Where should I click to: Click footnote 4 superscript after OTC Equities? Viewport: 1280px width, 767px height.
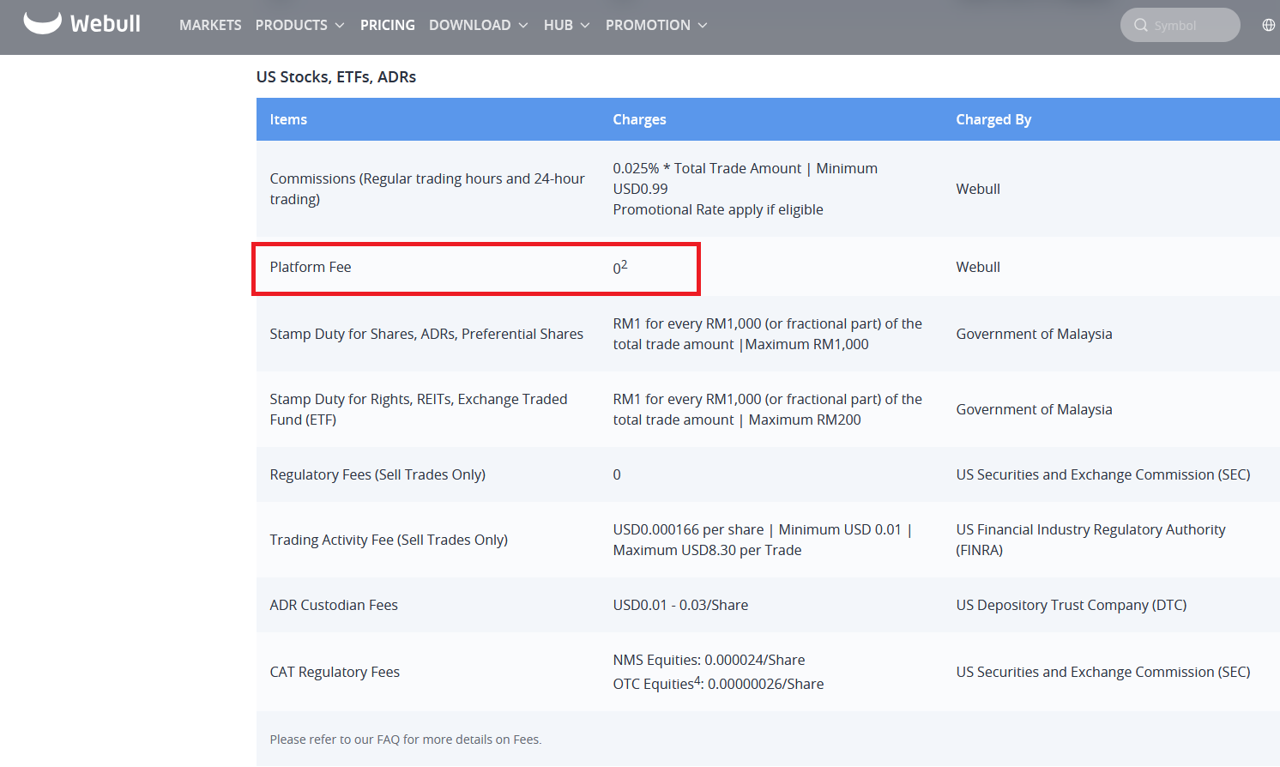pos(697,680)
